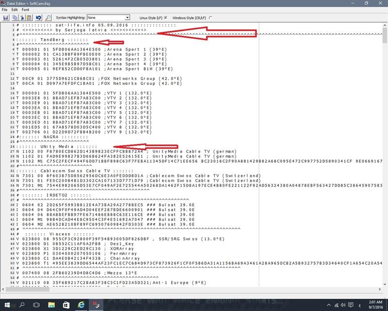Select Windows Style (CR/LF) line endings

210,17
